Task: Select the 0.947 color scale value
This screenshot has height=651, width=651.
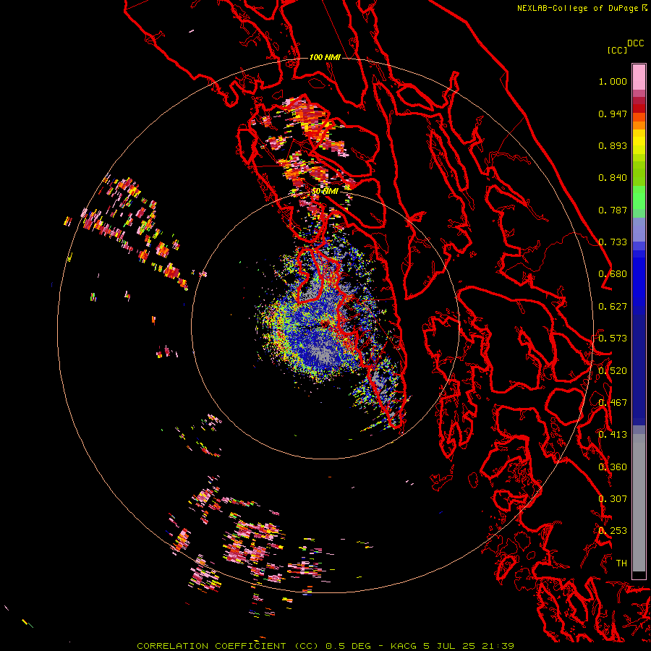Action: pyautogui.click(x=613, y=114)
